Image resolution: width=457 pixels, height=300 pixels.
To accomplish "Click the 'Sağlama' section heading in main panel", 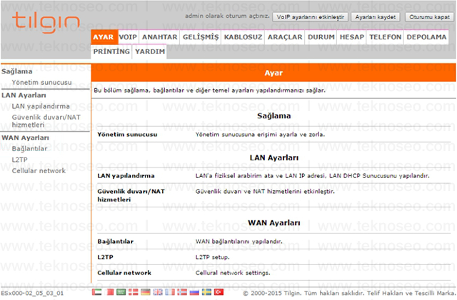I will pyautogui.click(x=274, y=116).
